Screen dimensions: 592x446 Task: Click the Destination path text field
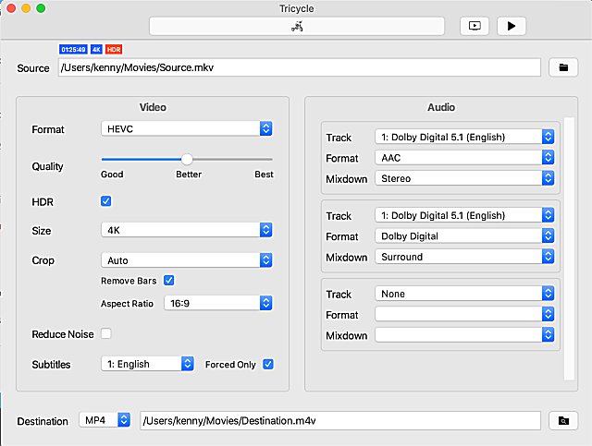(339, 421)
